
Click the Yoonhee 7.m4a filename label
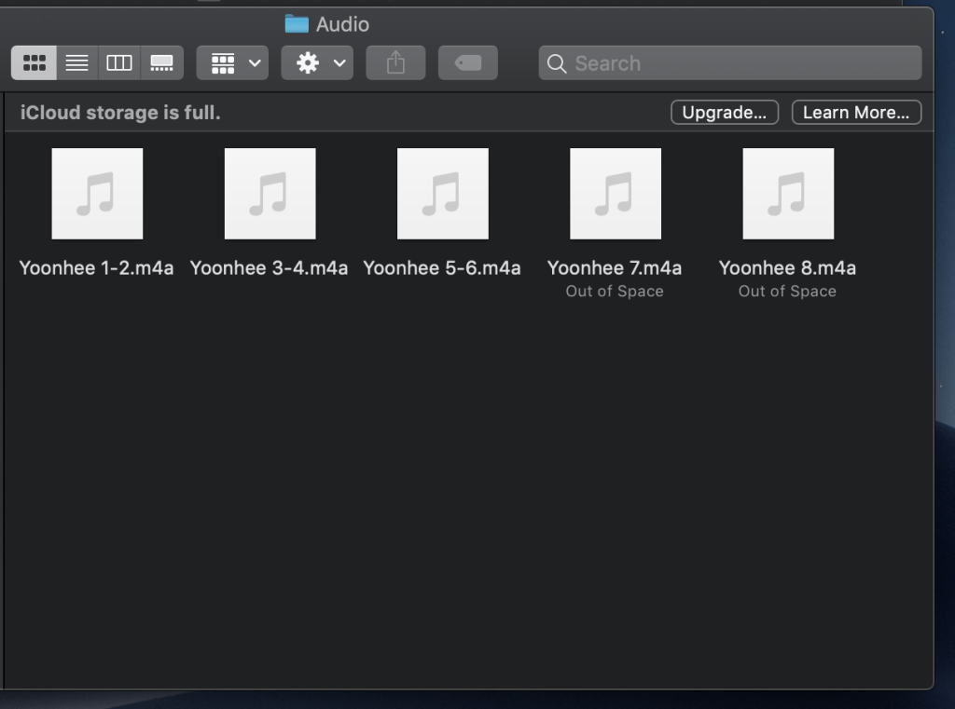coord(615,268)
